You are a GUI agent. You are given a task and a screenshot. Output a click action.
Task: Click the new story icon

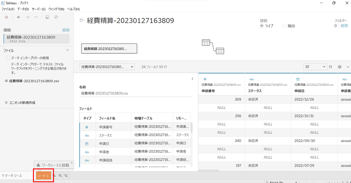tap(66, 176)
